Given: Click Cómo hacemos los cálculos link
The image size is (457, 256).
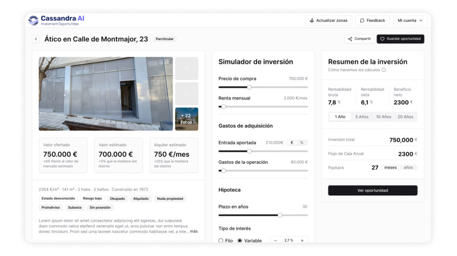Looking at the screenshot, I should point(354,70).
